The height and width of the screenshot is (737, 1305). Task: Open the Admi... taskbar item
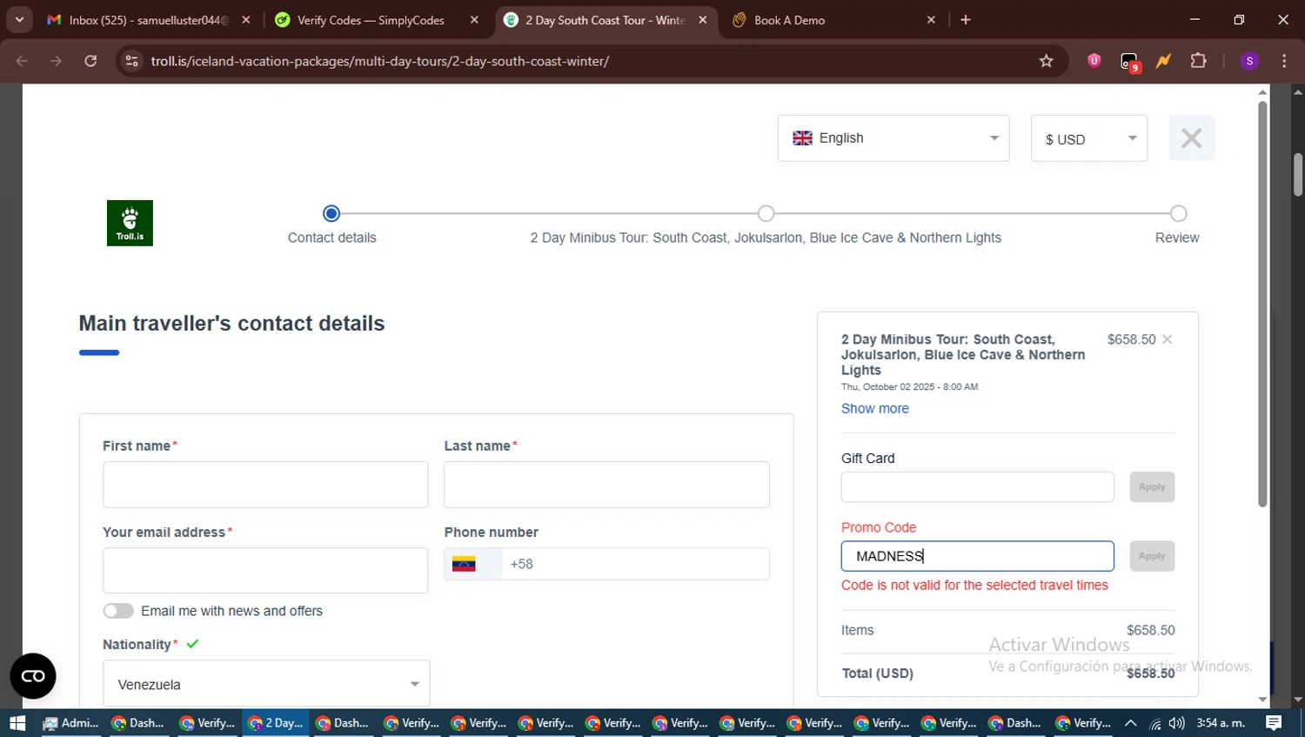(x=70, y=723)
